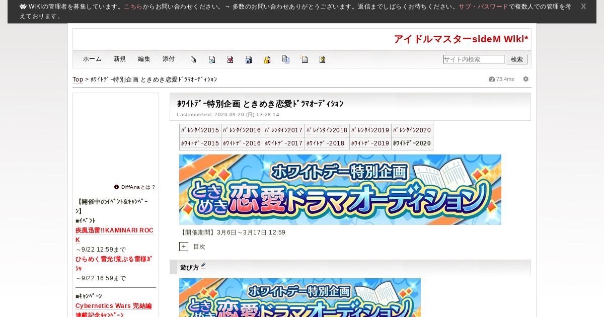Click the yellow padlock freeze icon
Image resolution: width=604 pixels, height=317 pixels.
(x=267, y=59)
